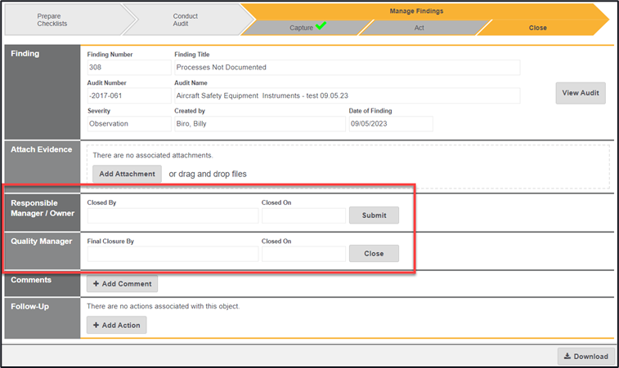Viewport: 619px width, 368px height.
Task: Go to the Conduct Audit stage
Action: click(185, 20)
